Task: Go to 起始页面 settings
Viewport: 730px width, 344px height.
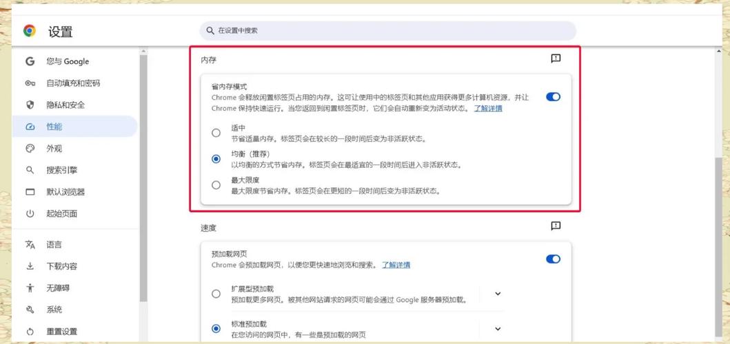Action: point(74,214)
